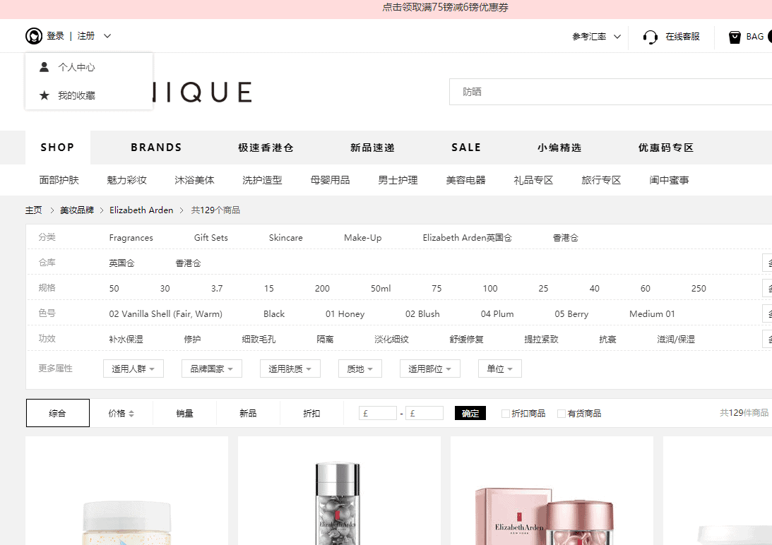Screen dimensions: 772x545
Task: Click the 美妆品牌 breadcrumb
Action: coord(77,210)
